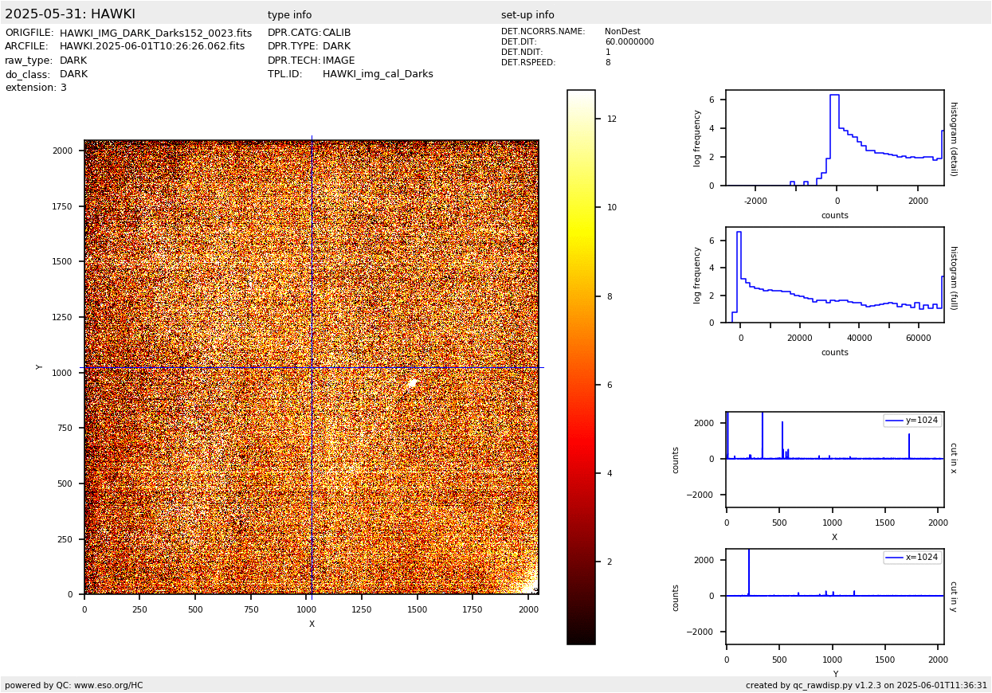Image resolution: width=992 pixels, height=693 pixels.
Task: Select the ARCFILE name HAWKI.2025-06-01T10:26:26.062.fits
Action: pos(152,47)
